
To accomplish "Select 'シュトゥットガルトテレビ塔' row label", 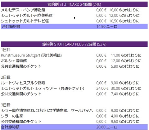I will tap(25, 21).
